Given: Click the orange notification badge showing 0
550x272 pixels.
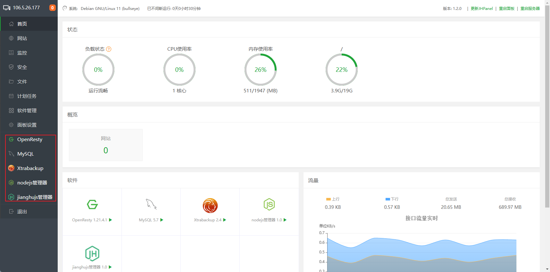Looking at the screenshot, I should tap(53, 8).
